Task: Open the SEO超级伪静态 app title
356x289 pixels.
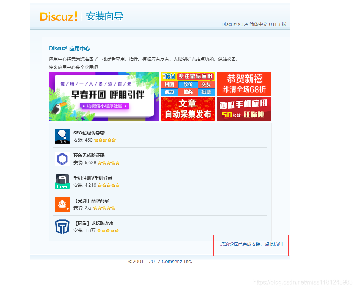Action: pos(89,133)
